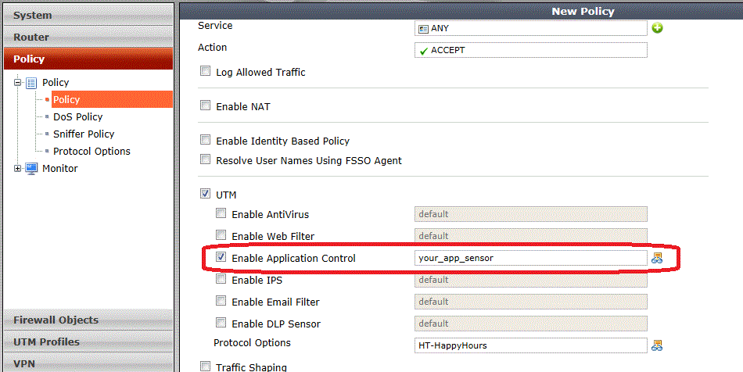Collapse the Policy tree node
Screen dimensions: 743x372
[18, 83]
